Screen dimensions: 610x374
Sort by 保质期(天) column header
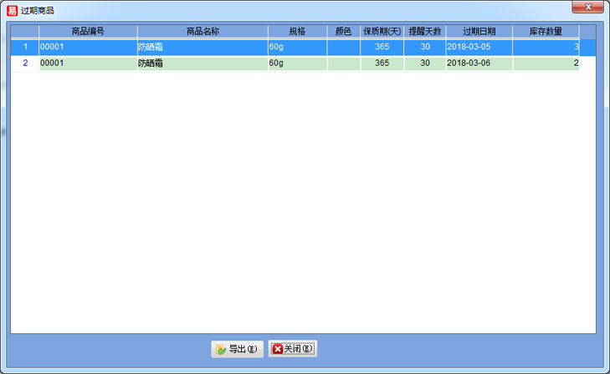click(382, 31)
